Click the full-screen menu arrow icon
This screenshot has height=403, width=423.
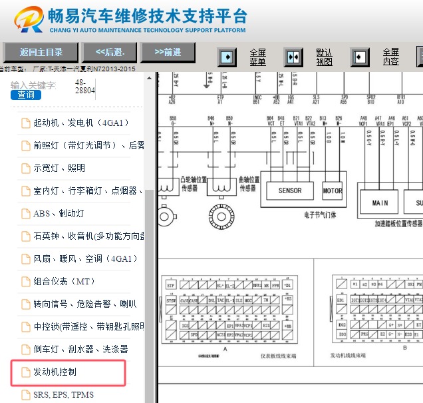(x=227, y=57)
